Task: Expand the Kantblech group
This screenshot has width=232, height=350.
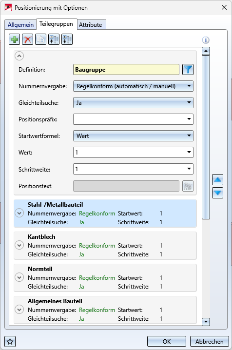Action: point(19,245)
